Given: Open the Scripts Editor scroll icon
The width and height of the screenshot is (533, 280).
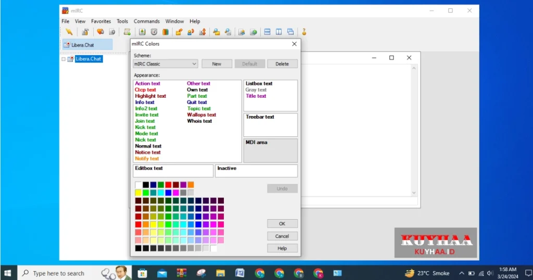Looking at the screenshot, I should point(127,32).
